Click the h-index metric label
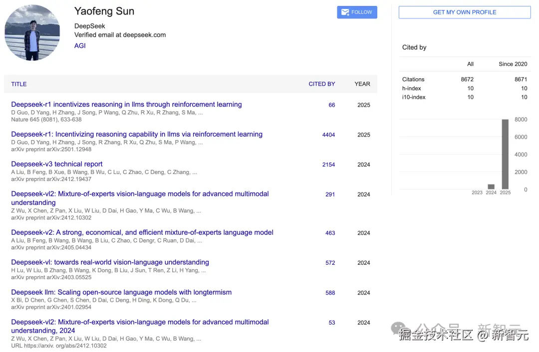The width and height of the screenshot is (539, 352). pos(412,88)
